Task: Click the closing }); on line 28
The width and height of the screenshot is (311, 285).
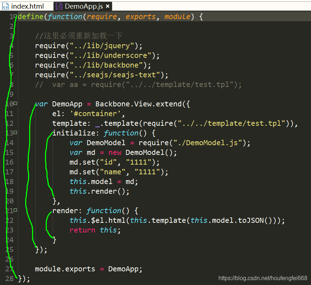Action: pyautogui.click(x=24, y=279)
